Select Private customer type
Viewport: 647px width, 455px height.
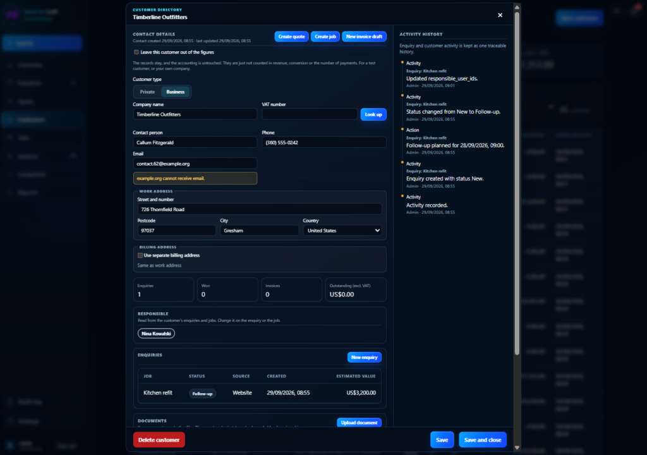click(x=147, y=92)
